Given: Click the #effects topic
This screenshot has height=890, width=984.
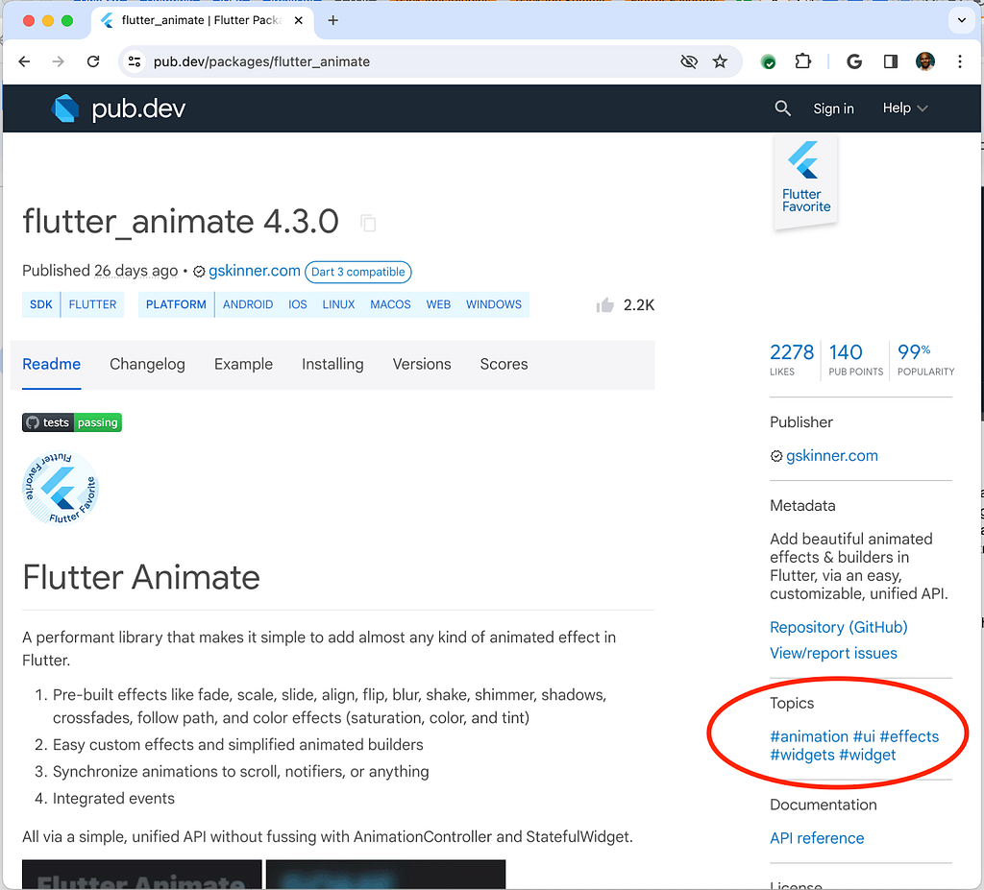Looking at the screenshot, I should click(x=909, y=736).
